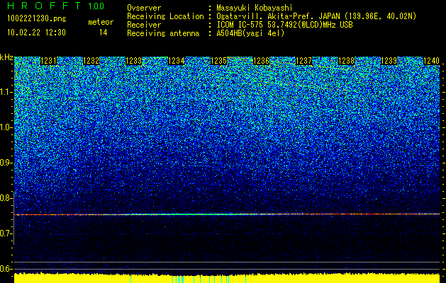Viewport: 446px width, 283px height.
Task: Click observer name Masayuki Kobayashi
Action: tap(255, 8)
